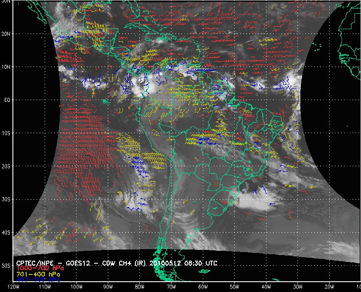Select the 70W longitude label
The height and width of the screenshot is (292, 361).
tap(171, 287)
